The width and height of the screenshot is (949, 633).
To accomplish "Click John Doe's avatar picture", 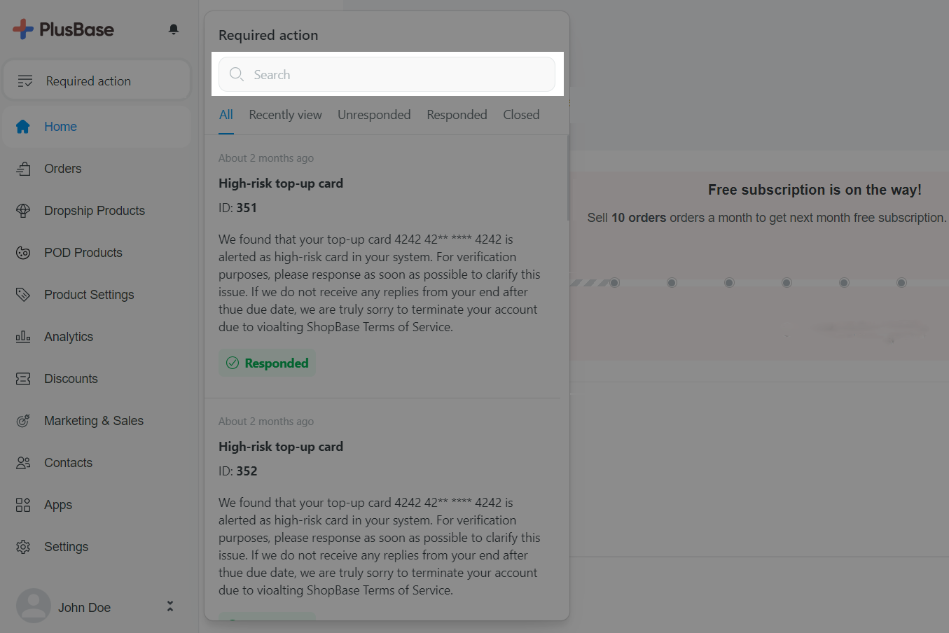I will [34, 606].
